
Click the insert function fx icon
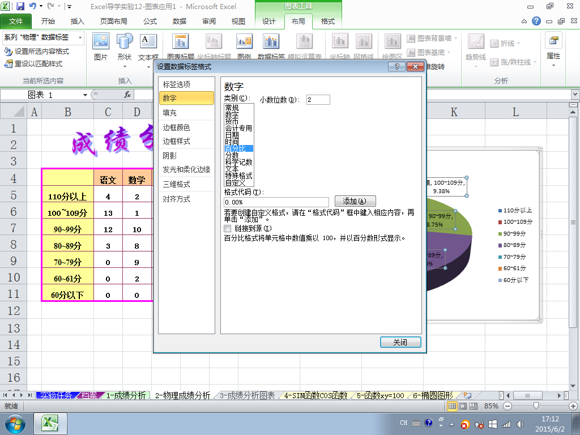(x=127, y=95)
